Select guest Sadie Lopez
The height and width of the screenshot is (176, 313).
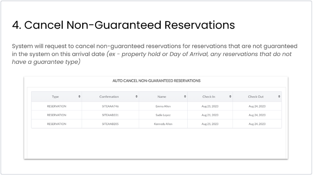coord(163,115)
